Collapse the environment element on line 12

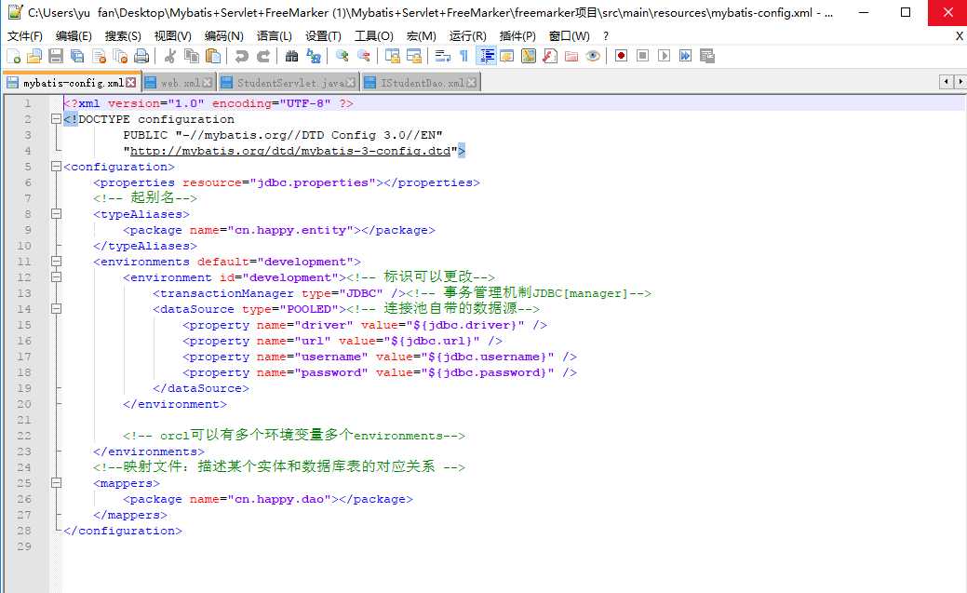coord(56,277)
